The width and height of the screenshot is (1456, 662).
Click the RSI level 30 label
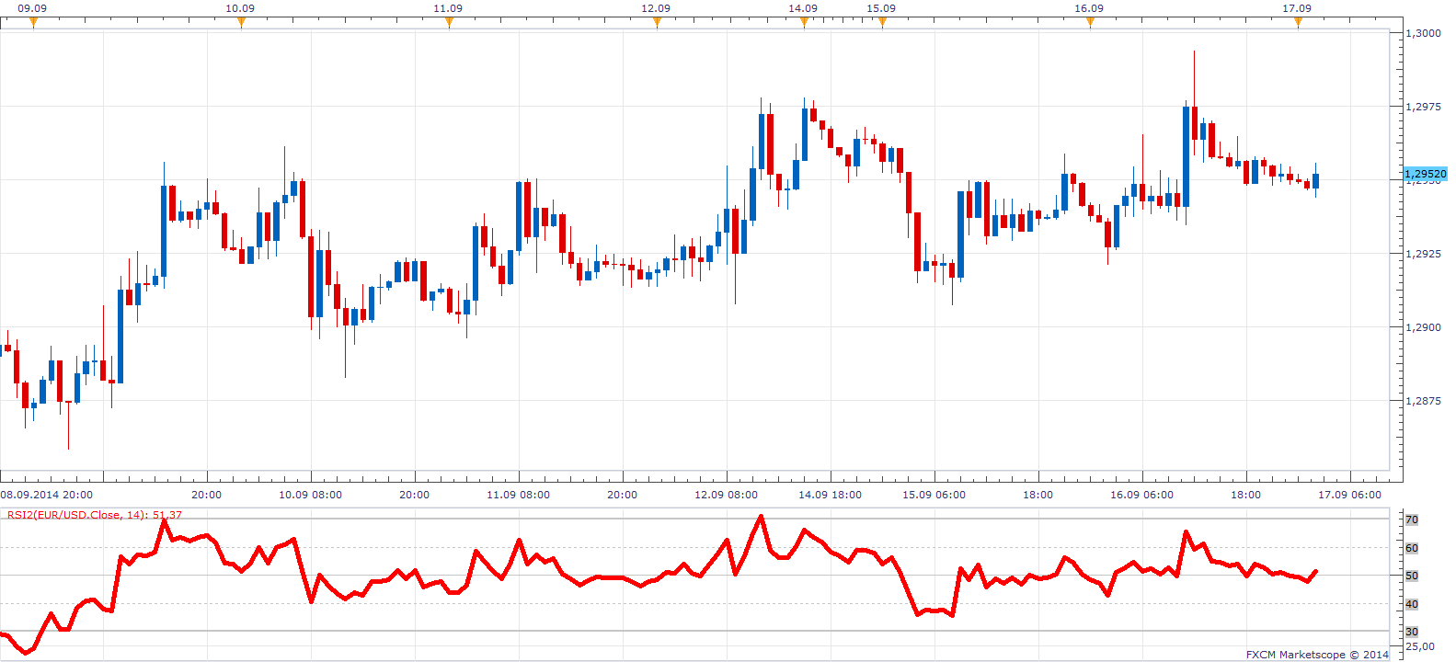tap(1412, 633)
